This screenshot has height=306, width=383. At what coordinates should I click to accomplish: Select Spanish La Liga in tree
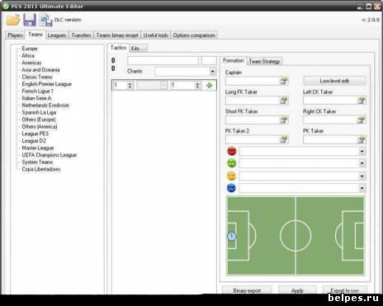tap(39, 112)
